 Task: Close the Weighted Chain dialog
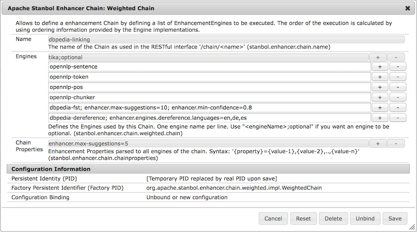(x=407, y=8)
